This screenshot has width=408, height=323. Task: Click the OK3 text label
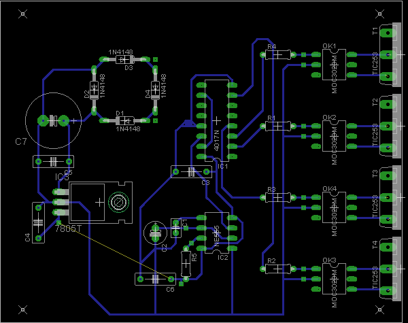(x=329, y=260)
